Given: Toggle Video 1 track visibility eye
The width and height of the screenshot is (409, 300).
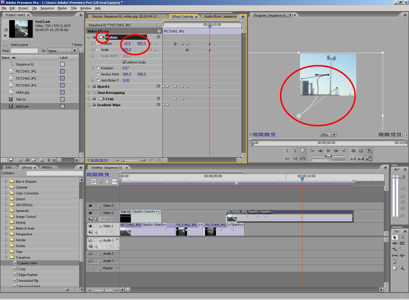Looking at the screenshot, I should tap(90, 226).
